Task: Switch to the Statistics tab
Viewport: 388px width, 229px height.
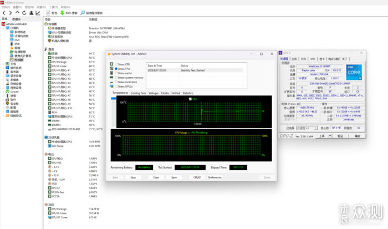Action: (187, 93)
